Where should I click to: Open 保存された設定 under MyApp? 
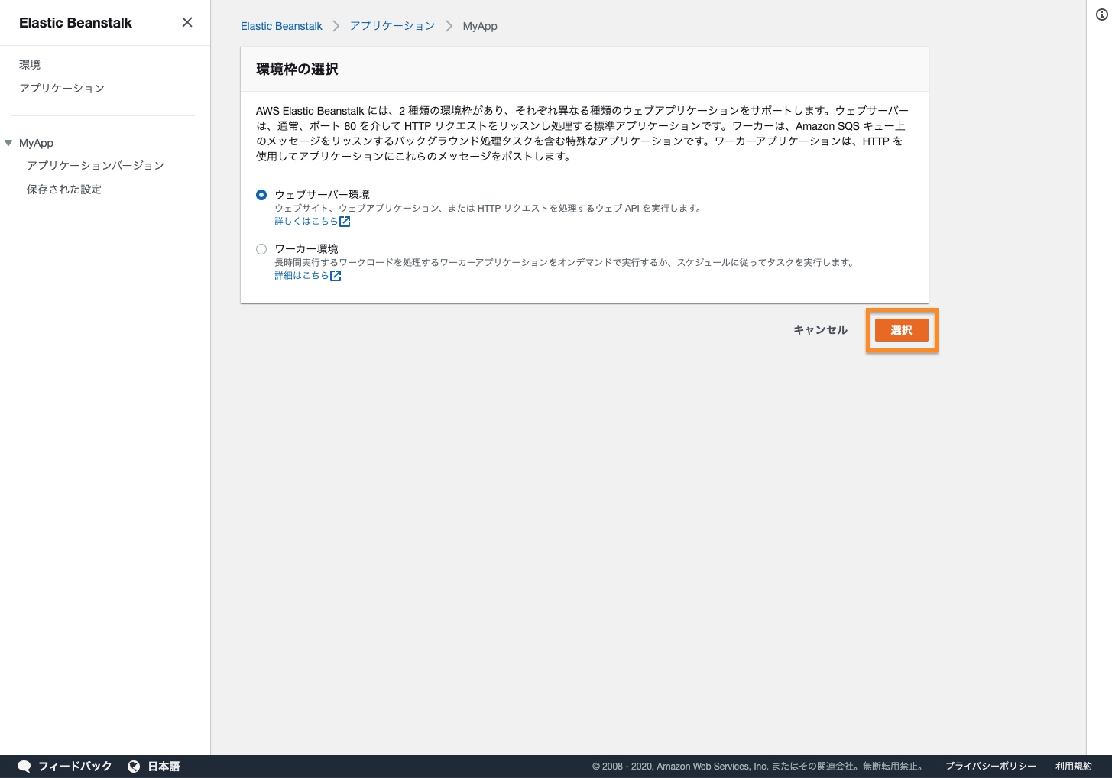click(64, 190)
